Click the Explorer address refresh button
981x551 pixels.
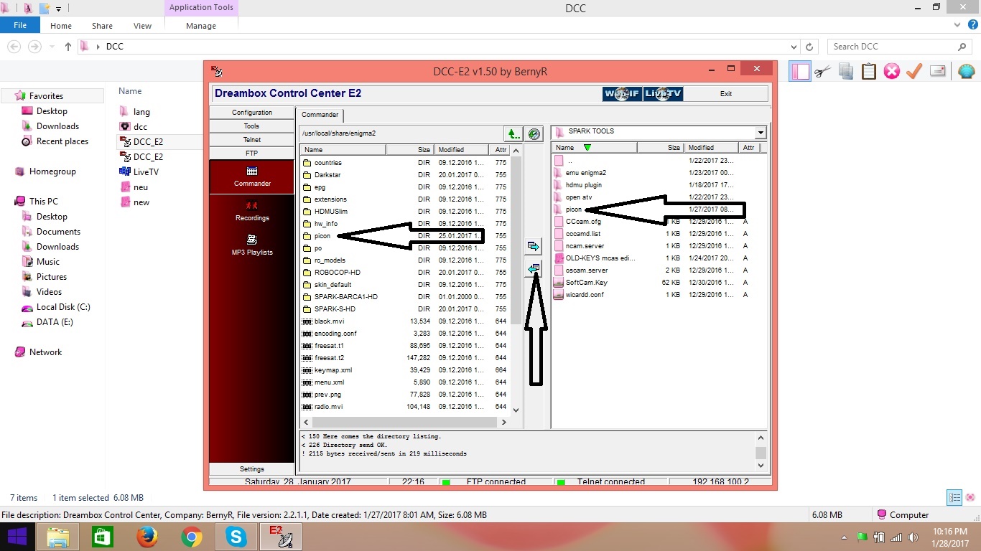click(x=810, y=47)
